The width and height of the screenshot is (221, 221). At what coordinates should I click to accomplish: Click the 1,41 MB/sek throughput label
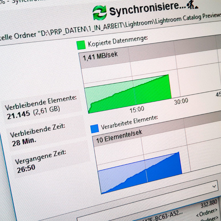click(100, 56)
